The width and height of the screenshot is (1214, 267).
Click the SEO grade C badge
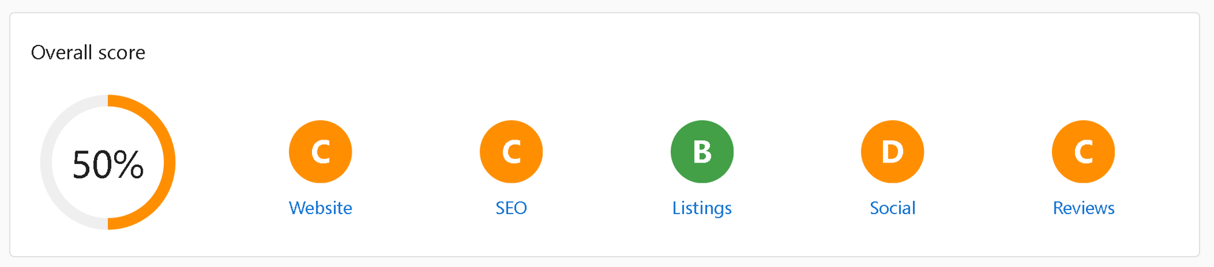click(511, 152)
